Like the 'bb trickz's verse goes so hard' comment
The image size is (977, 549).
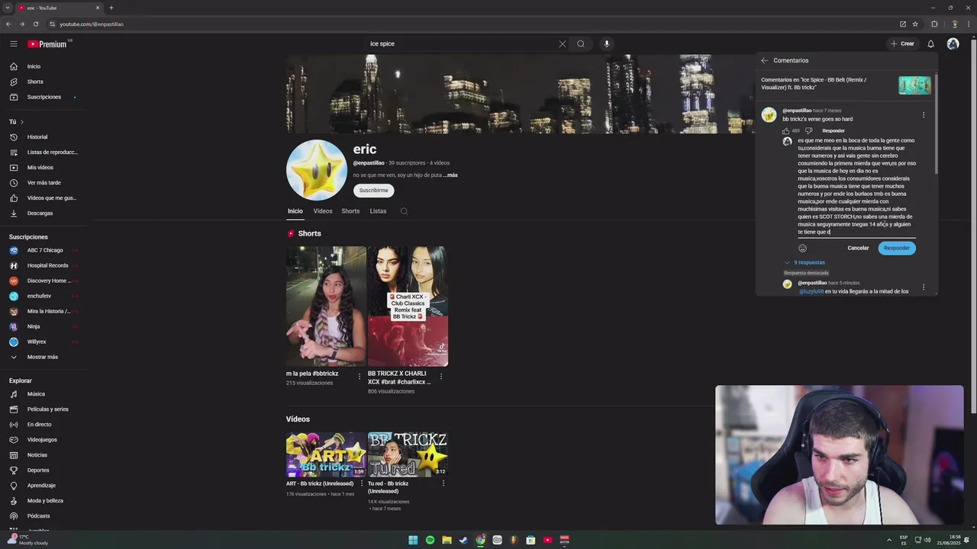coord(785,131)
